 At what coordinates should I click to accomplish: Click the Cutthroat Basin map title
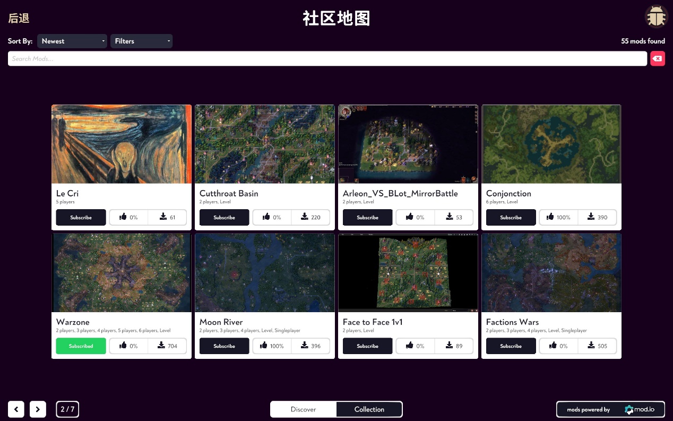(x=229, y=193)
